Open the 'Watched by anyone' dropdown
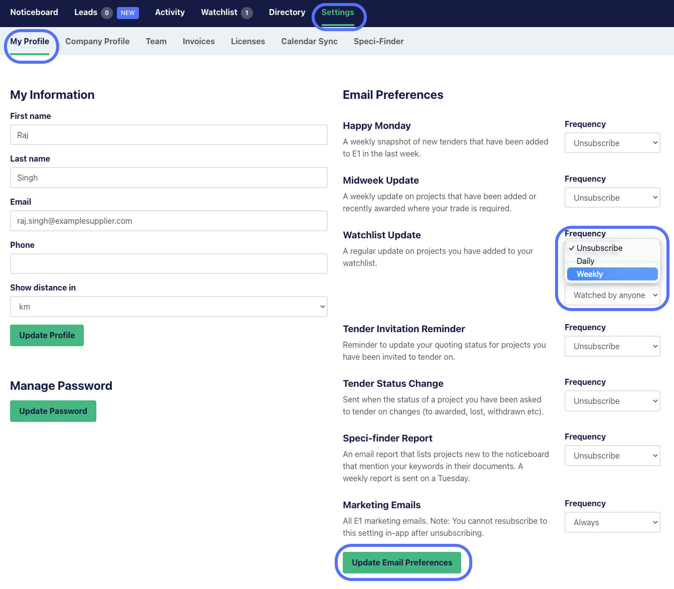The height and width of the screenshot is (589, 674). tap(612, 295)
